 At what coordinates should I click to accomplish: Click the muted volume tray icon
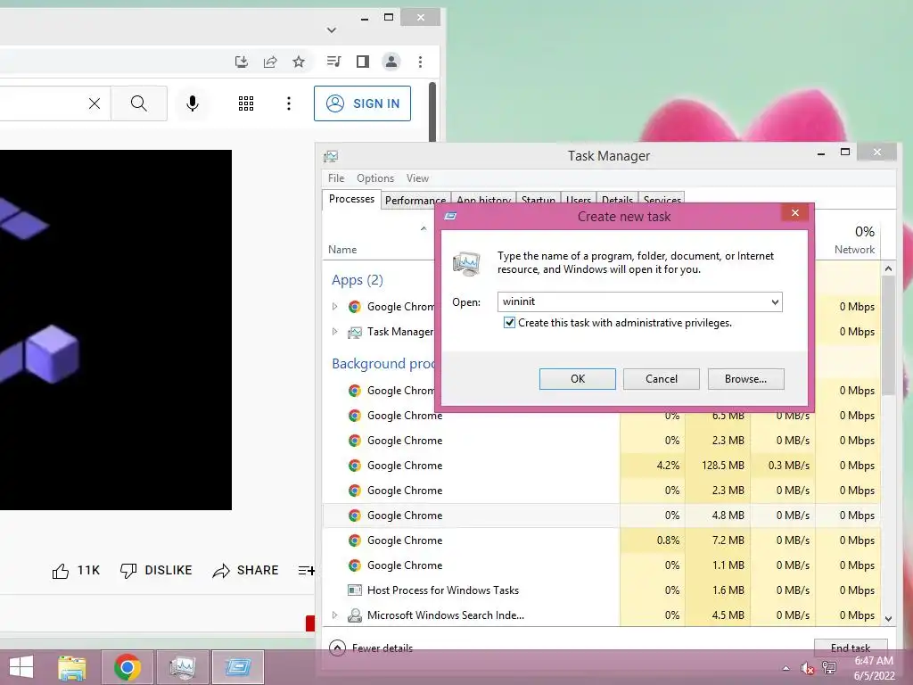point(808,668)
